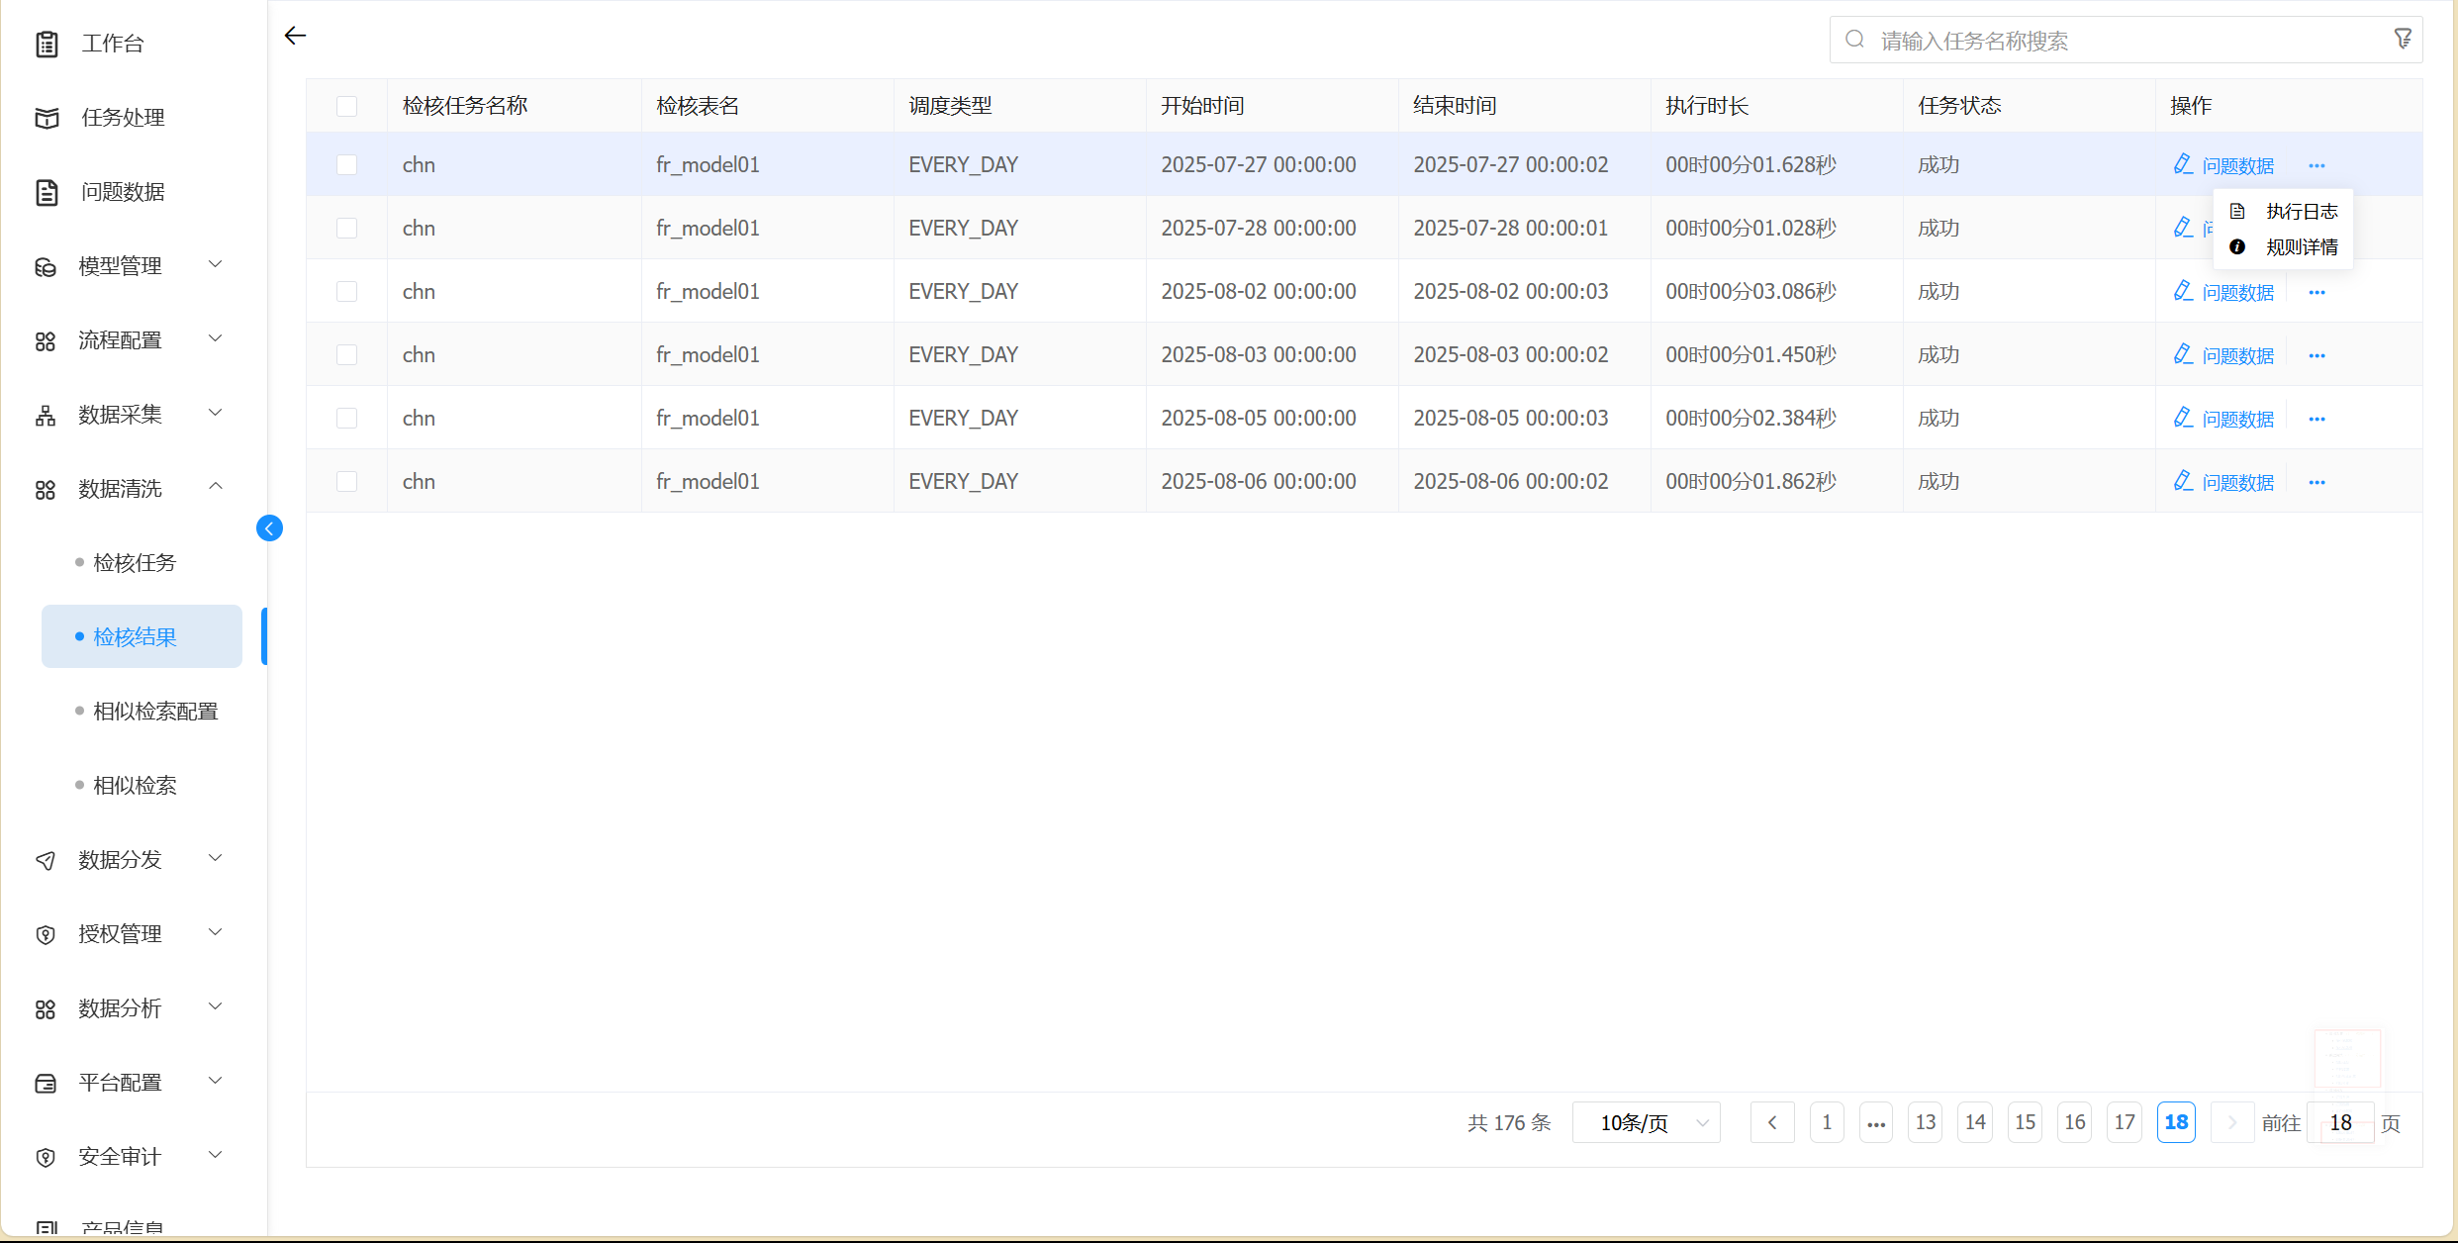Select the row checkbox for 2025-08-03 task
The height and width of the screenshot is (1243, 2458).
pyautogui.click(x=346, y=354)
